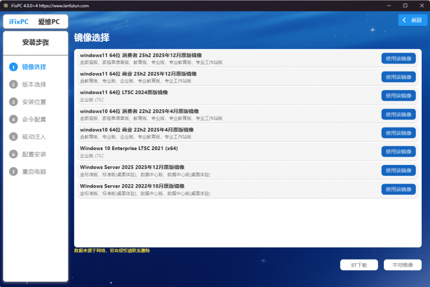Click step 2 版本选择 number icon
This screenshot has width=430, height=287.
(14, 85)
